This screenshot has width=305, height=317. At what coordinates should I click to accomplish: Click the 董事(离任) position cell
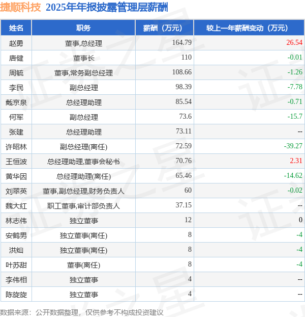83,265
